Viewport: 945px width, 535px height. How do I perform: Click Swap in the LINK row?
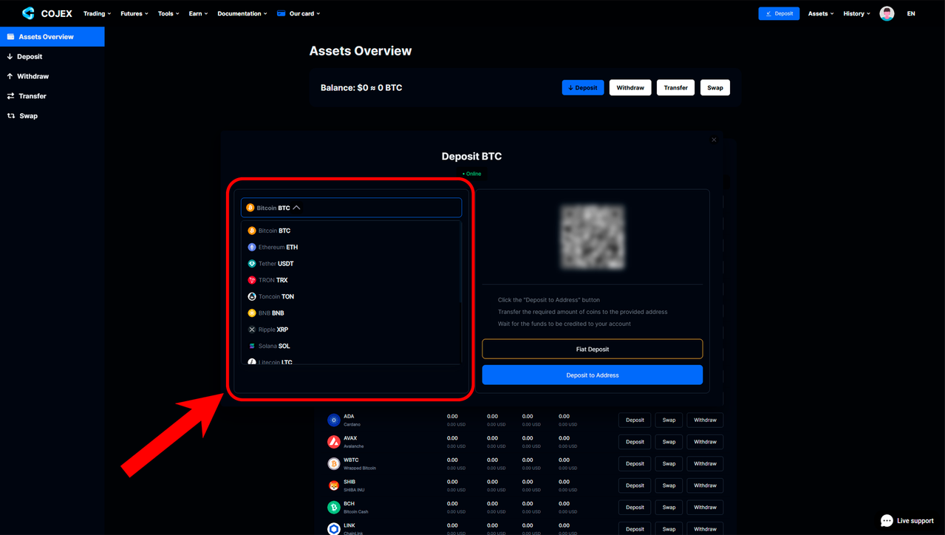(669, 529)
